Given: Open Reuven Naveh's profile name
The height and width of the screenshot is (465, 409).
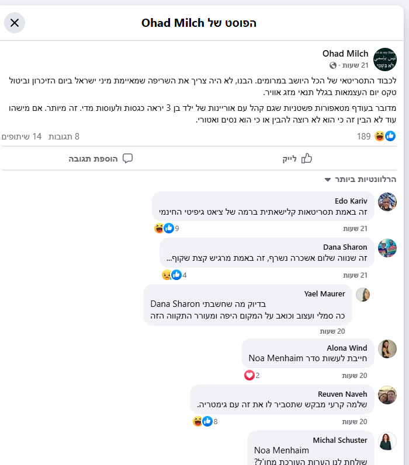Looking at the screenshot, I should tap(342, 394).
